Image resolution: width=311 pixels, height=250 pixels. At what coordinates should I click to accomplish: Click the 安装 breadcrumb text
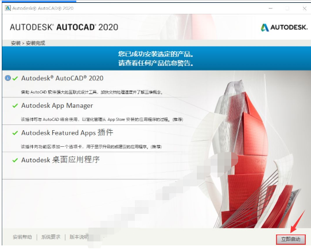pyautogui.click(x=16, y=43)
